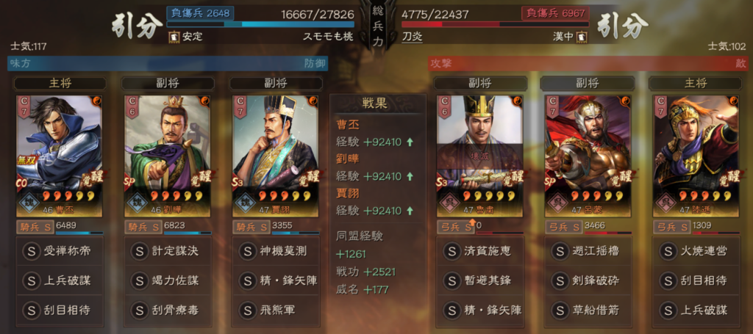
Task: Tap the red 負傷兵 6967 label
Action: point(555,13)
